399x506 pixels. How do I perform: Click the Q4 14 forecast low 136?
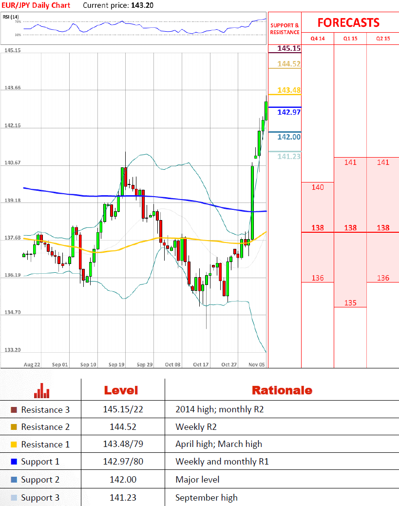(318, 278)
